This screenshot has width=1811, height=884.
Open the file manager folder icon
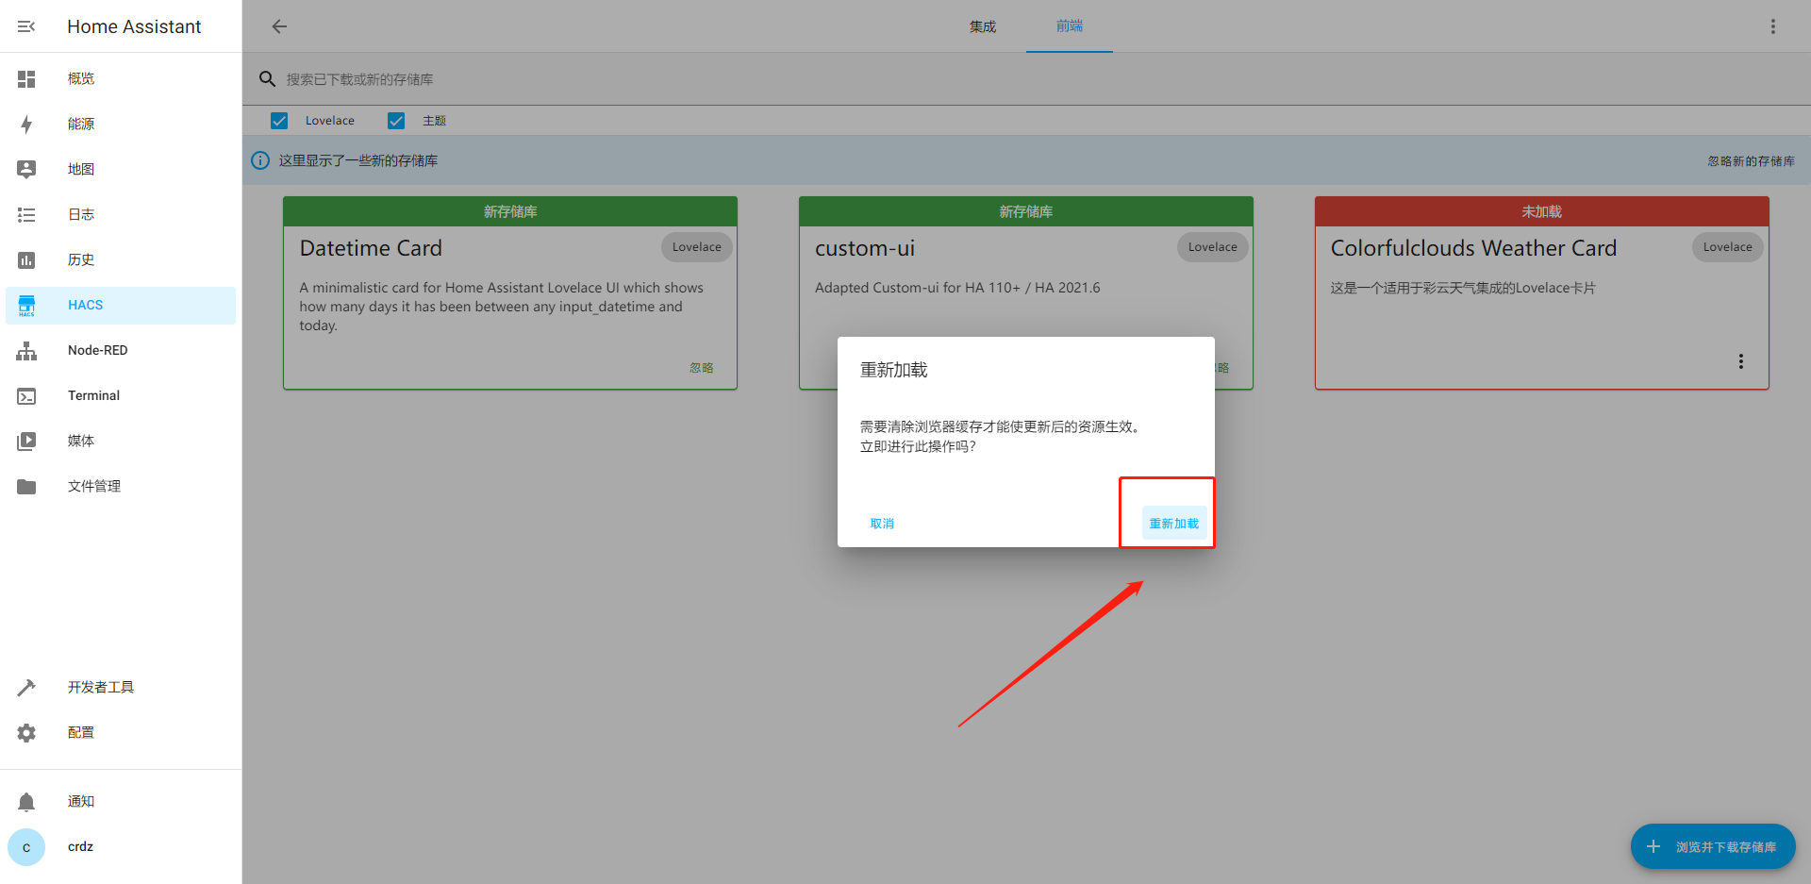click(26, 487)
